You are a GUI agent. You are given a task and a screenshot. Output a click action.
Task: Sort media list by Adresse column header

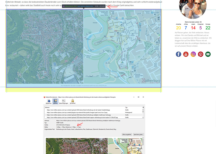[85, 107]
